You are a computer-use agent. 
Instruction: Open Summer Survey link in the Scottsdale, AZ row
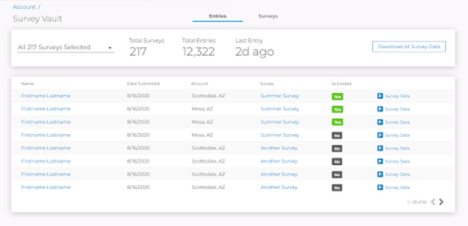click(280, 96)
